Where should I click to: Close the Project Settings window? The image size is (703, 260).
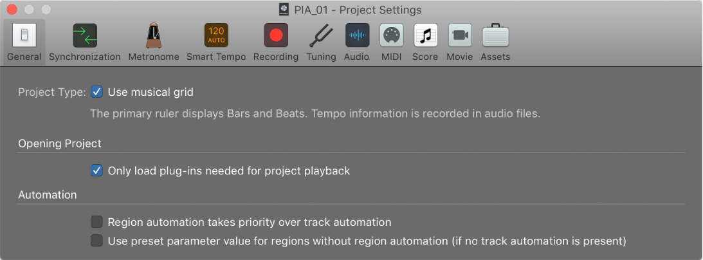pos(12,10)
